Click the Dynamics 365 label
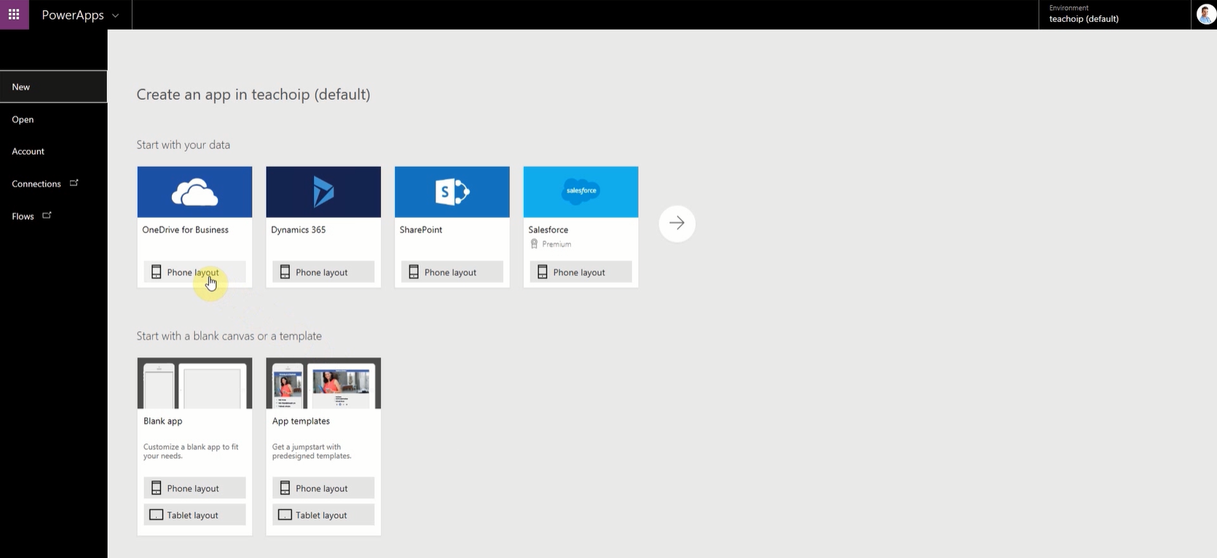The height and width of the screenshot is (558, 1217). point(298,229)
